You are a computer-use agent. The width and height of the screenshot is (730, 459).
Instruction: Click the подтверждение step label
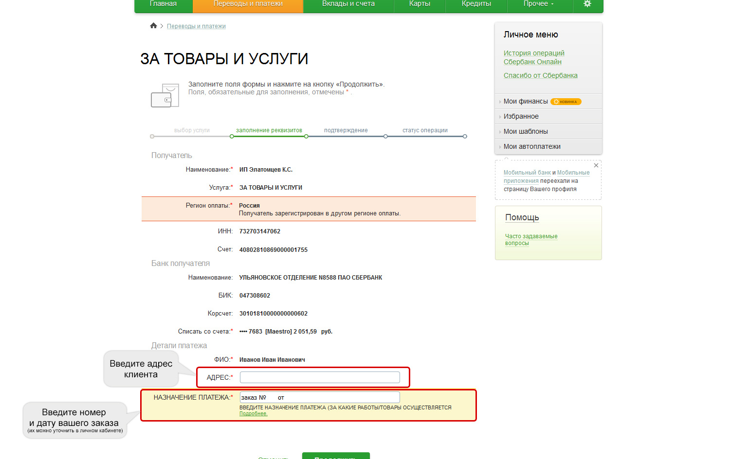click(346, 130)
